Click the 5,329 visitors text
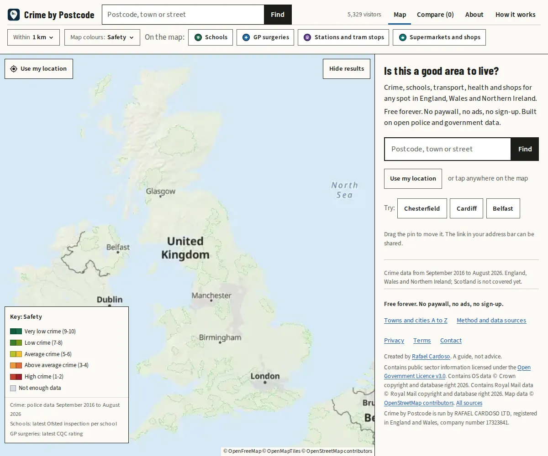Image resolution: width=548 pixels, height=456 pixels. click(364, 15)
